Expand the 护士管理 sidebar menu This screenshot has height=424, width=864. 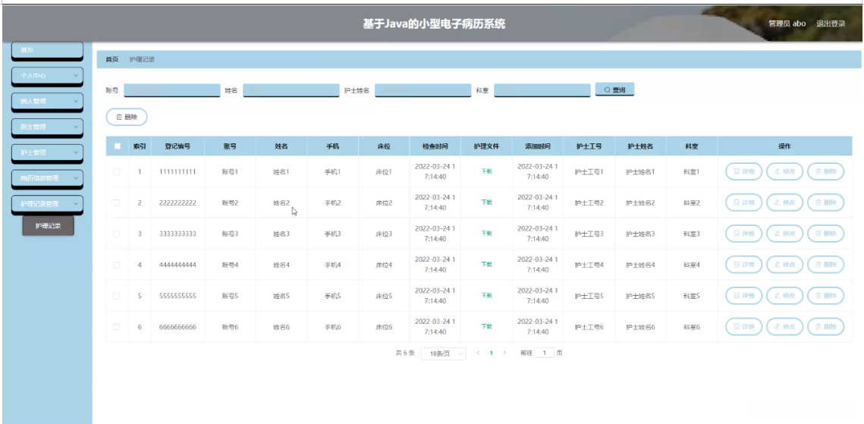coord(47,152)
